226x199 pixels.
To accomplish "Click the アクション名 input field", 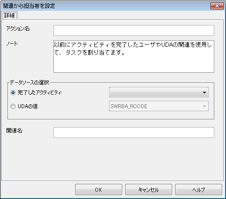I will (134, 30).
